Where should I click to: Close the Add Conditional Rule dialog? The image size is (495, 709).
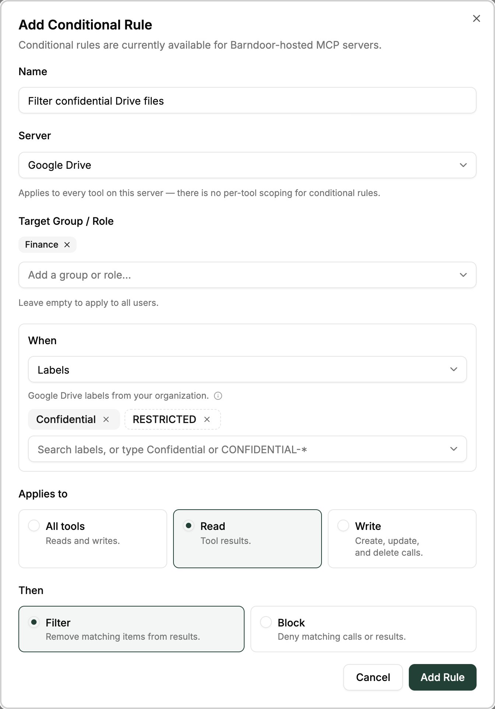click(476, 18)
